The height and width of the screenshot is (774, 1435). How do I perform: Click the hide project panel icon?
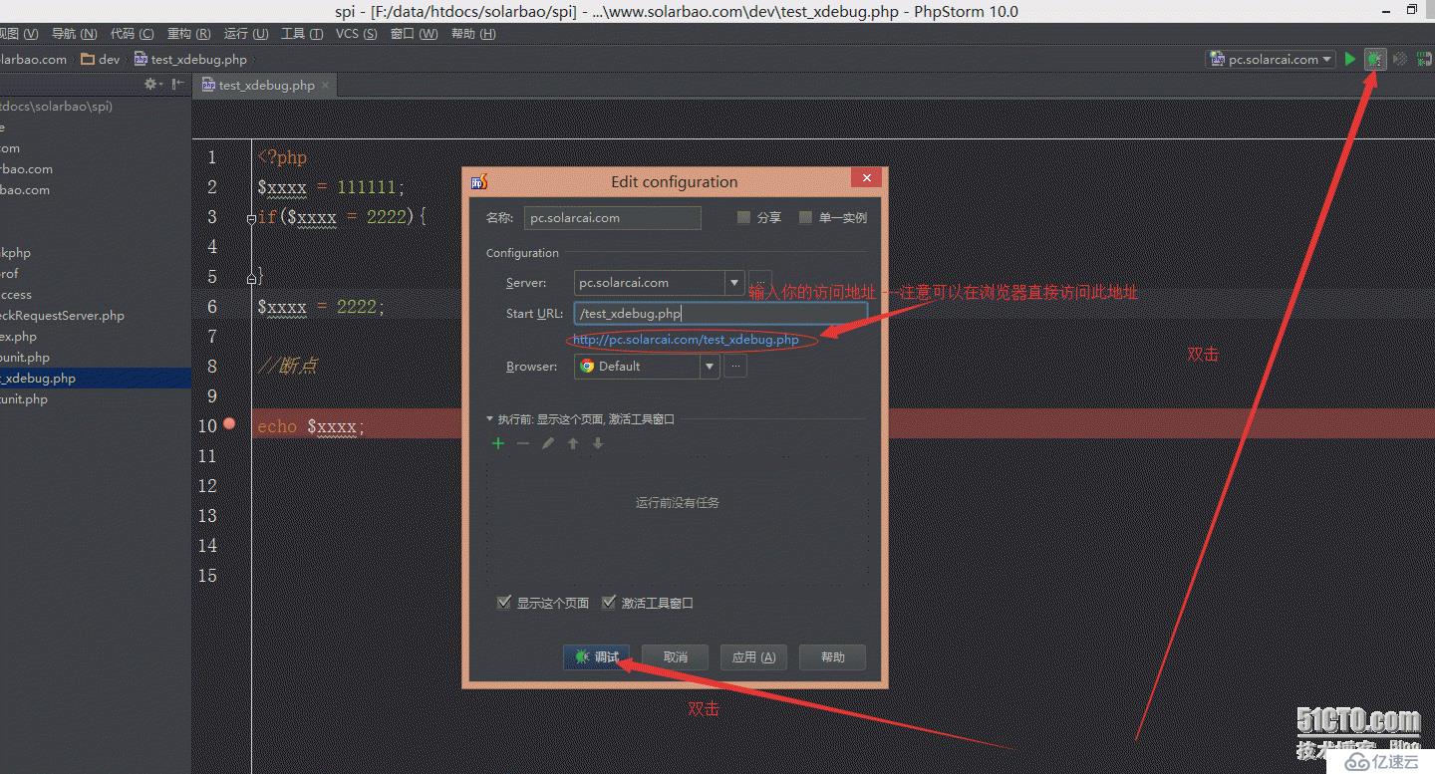[x=176, y=85]
